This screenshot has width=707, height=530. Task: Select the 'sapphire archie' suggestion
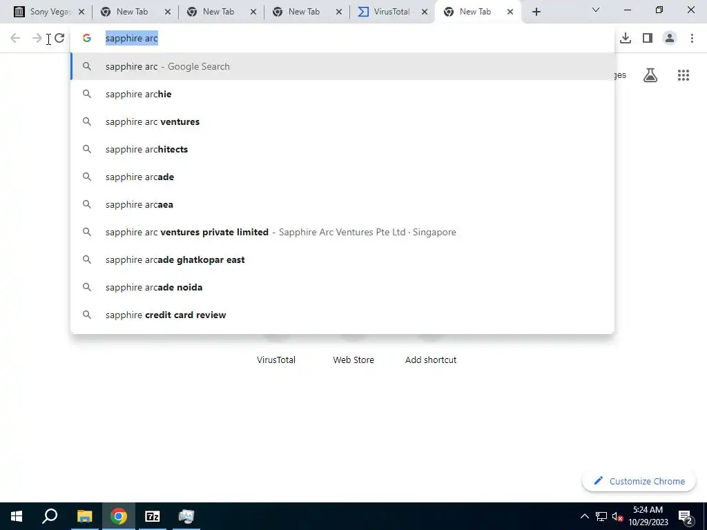(x=342, y=94)
